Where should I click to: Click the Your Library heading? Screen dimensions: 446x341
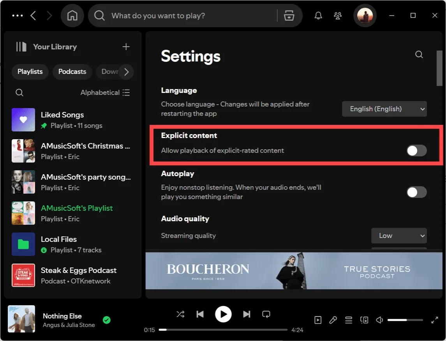(55, 47)
